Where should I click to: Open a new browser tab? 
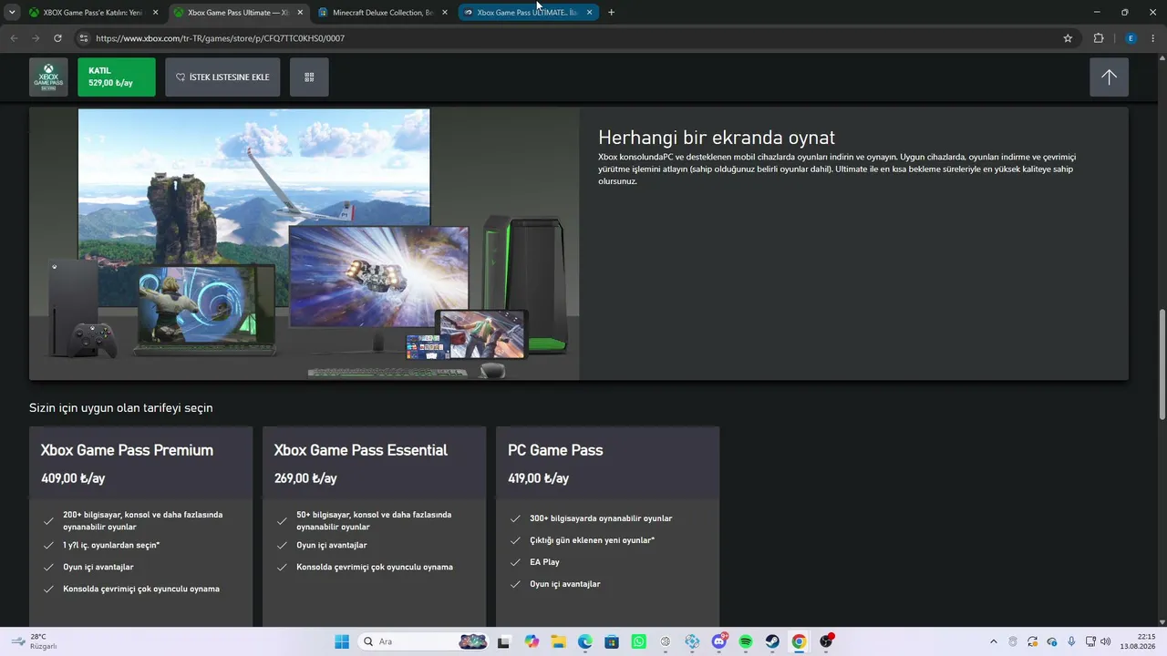pyautogui.click(x=611, y=13)
